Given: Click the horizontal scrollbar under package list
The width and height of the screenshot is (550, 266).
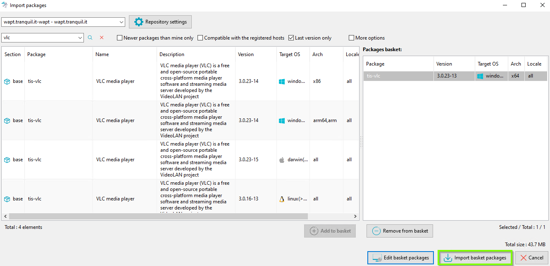Looking at the screenshot, I should pos(159,217).
